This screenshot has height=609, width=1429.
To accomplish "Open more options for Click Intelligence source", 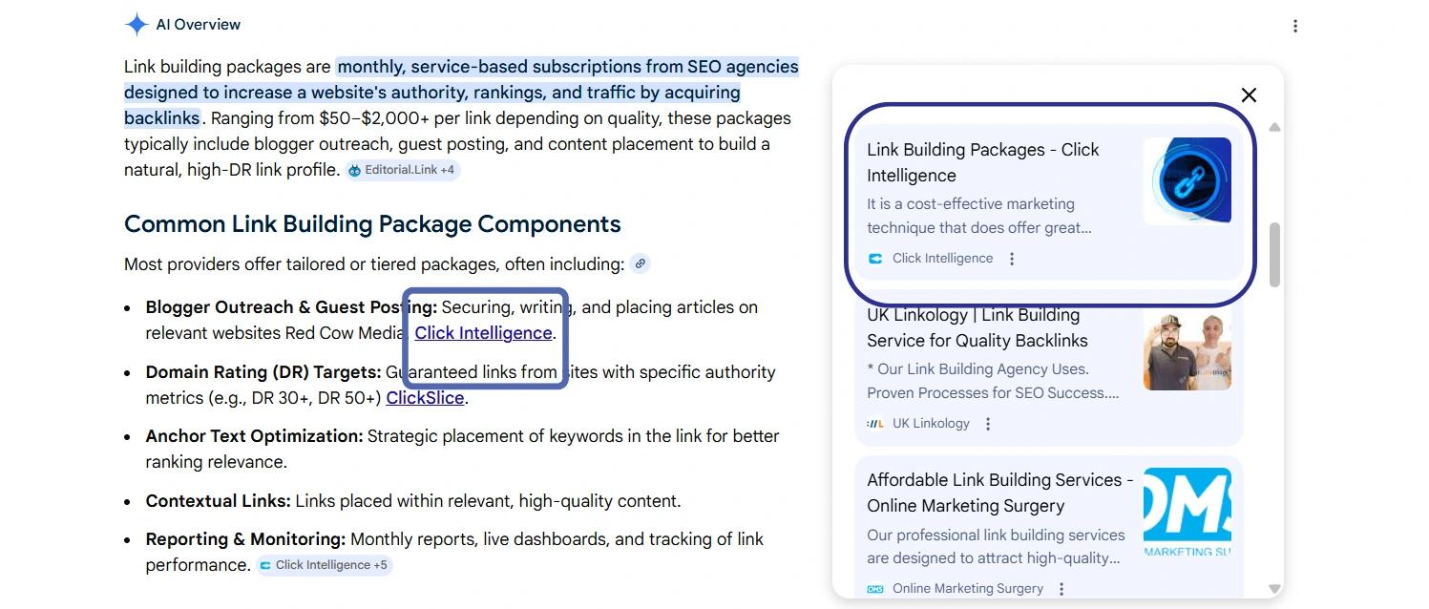I will pyautogui.click(x=1012, y=259).
